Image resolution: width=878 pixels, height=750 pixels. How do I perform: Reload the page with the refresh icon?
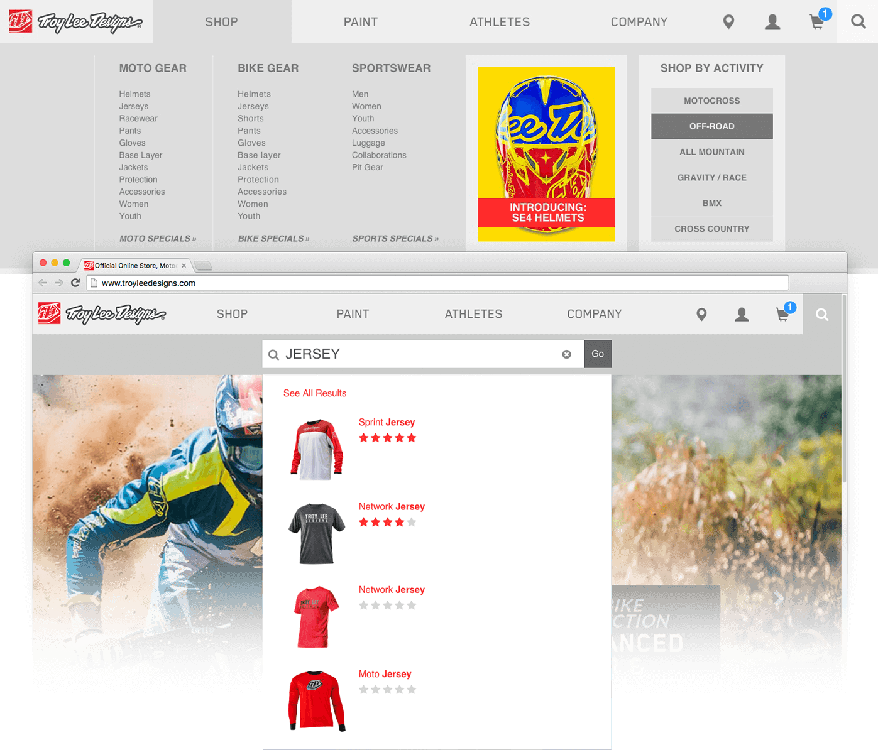click(75, 283)
